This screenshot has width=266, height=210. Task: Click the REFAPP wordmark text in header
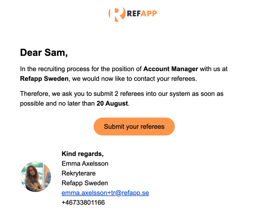pyautogui.click(x=142, y=14)
